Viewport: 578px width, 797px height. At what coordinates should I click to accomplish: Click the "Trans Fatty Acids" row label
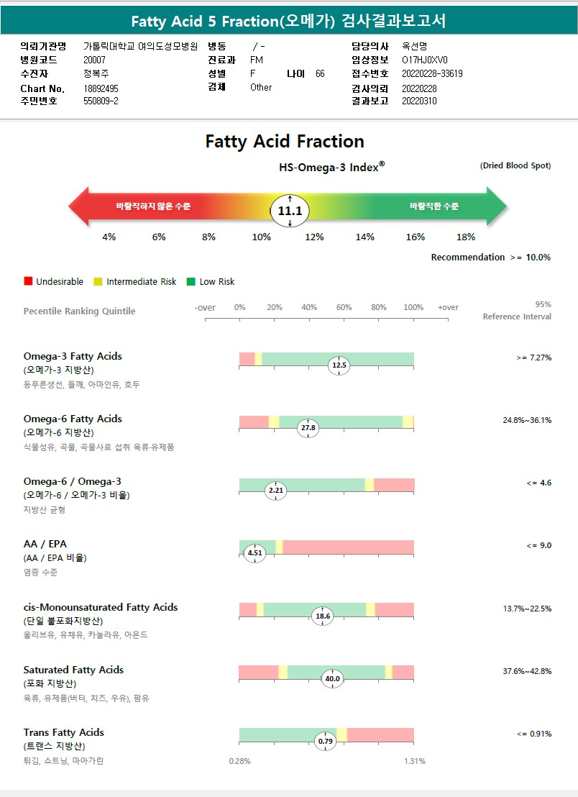(x=63, y=732)
